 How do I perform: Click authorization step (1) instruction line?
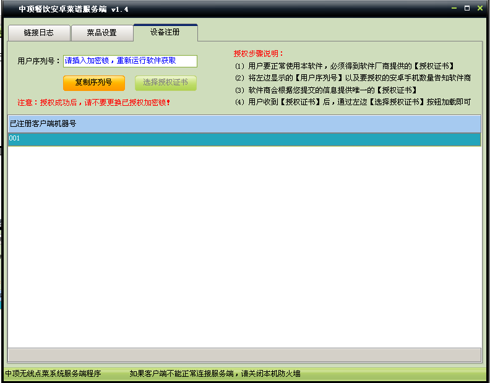click(x=345, y=66)
